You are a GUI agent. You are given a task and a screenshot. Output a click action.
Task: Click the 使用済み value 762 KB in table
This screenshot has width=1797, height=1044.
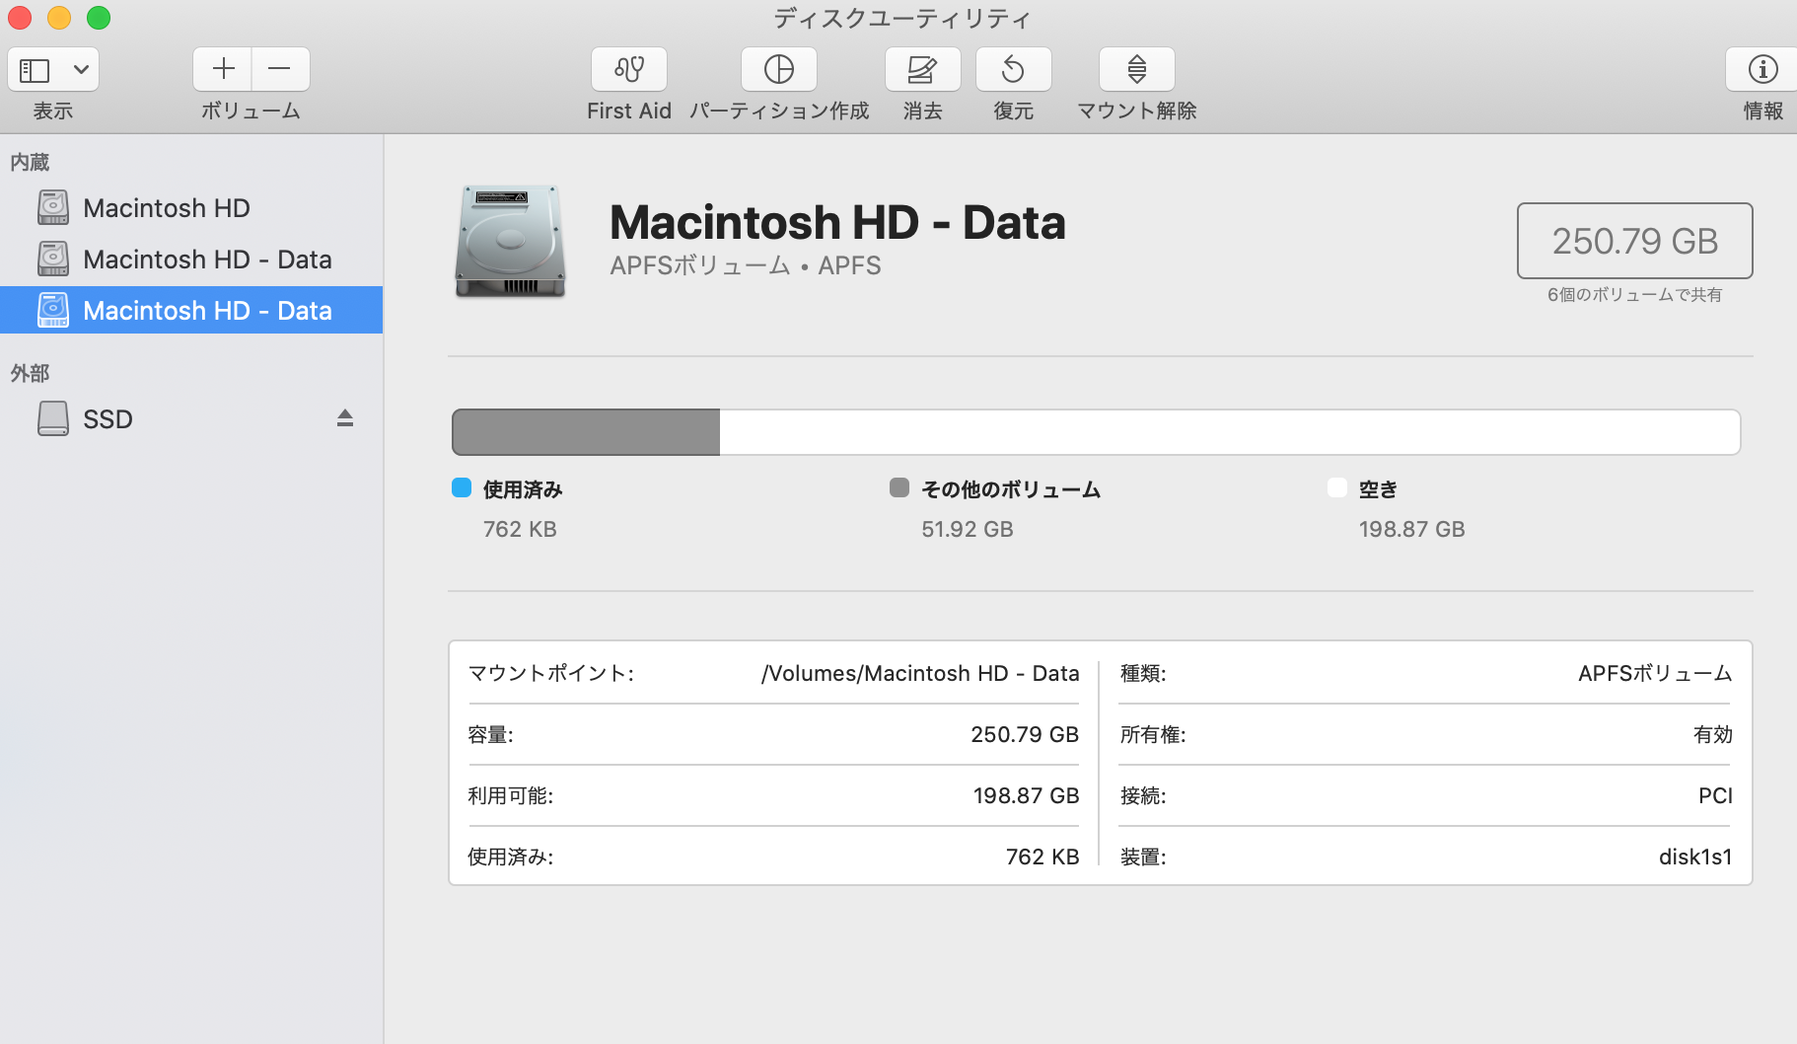[x=1042, y=857]
